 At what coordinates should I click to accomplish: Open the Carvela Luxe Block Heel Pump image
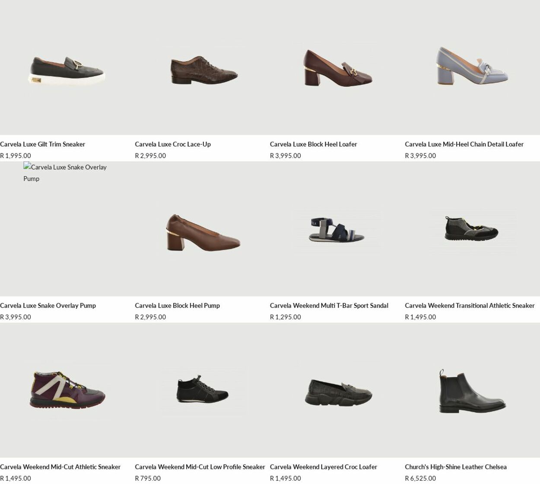coord(202,229)
